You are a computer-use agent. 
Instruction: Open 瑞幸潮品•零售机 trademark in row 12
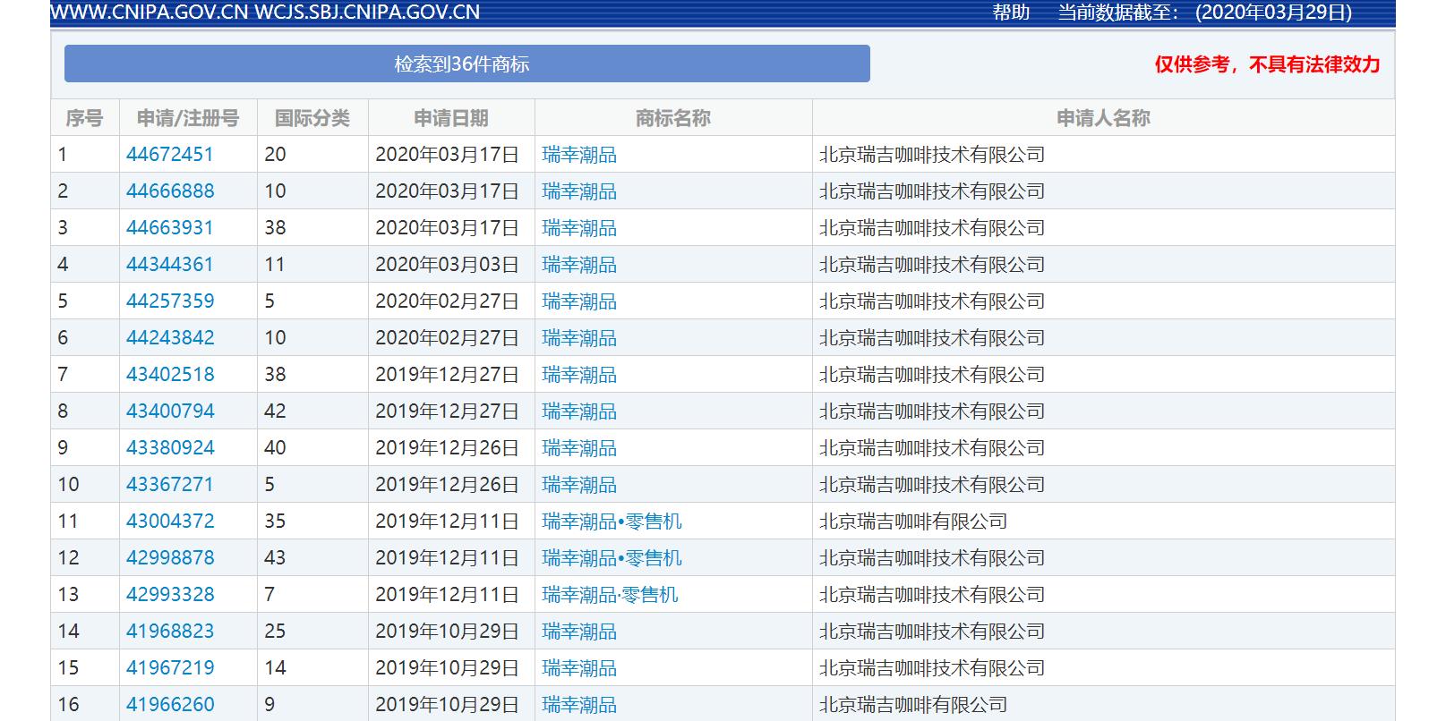tap(612, 558)
